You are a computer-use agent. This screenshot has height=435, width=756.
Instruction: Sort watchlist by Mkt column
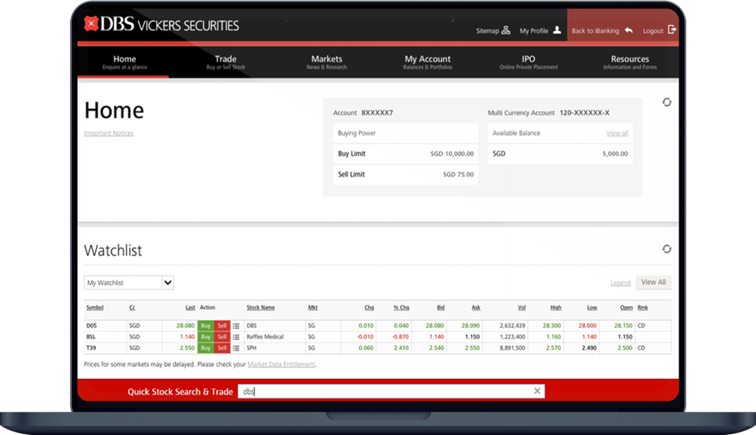point(313,308)
